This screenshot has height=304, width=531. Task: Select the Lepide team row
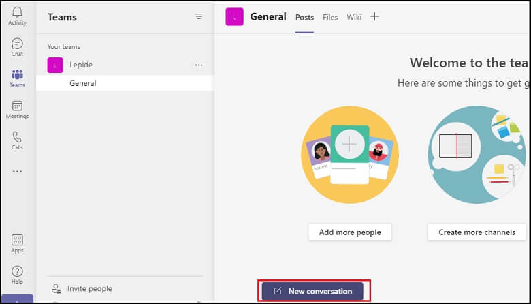coord(125,65)
